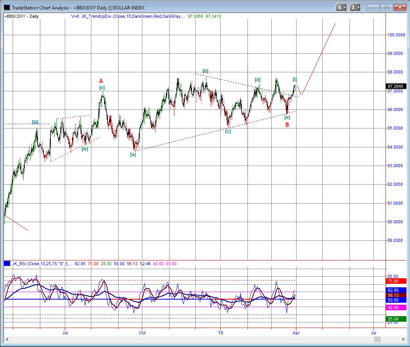This screenshot has height=347, width=410.
Task: Click the TradeStation chart window app icon
Action: [7, 8]
